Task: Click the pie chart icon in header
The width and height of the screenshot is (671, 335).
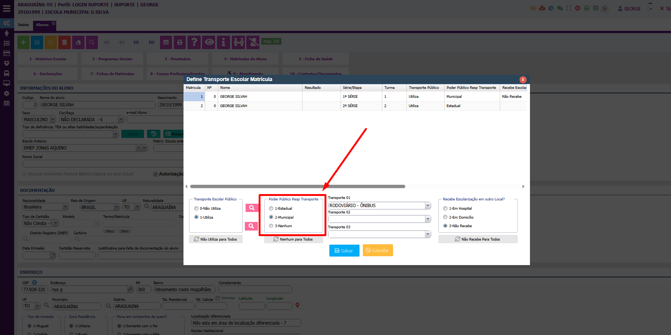Action: (x=551, y=8)
